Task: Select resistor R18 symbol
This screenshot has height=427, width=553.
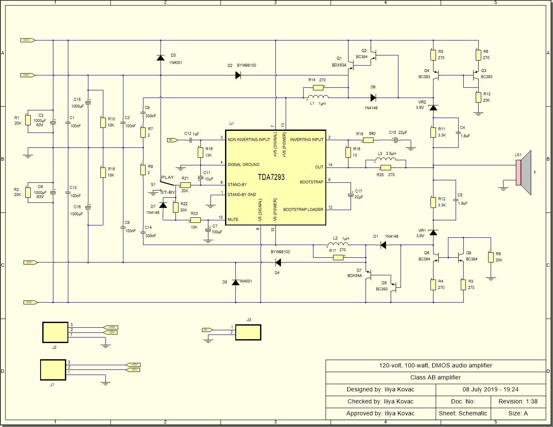Action: click(348, 152)
